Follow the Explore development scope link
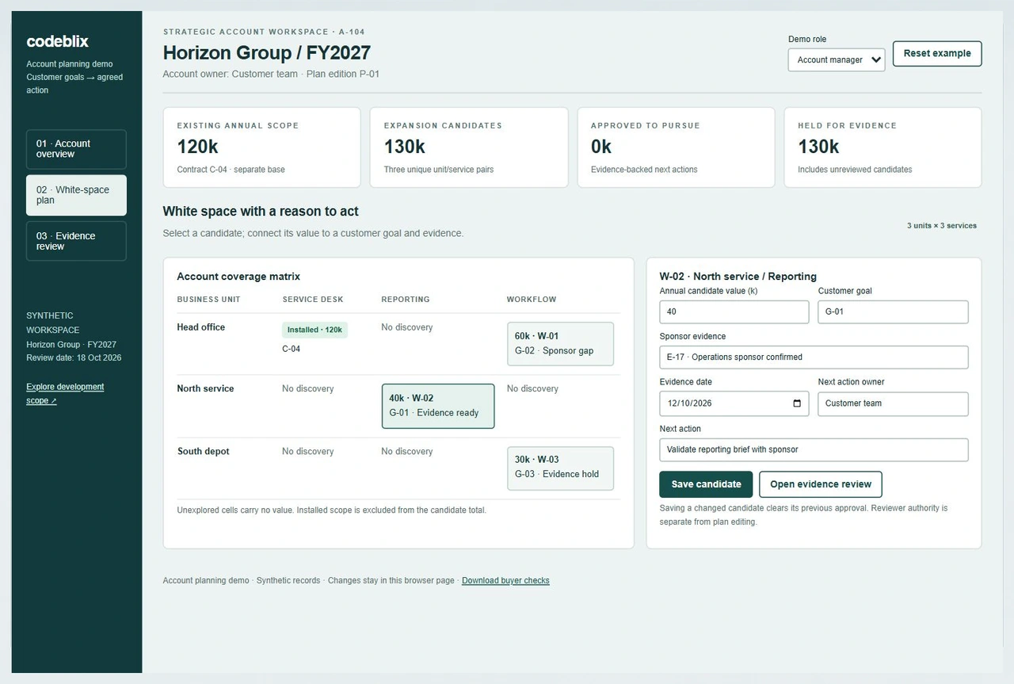Viewport: 1014px width, 684px height. pyautogui.click(x=65, y=394)
